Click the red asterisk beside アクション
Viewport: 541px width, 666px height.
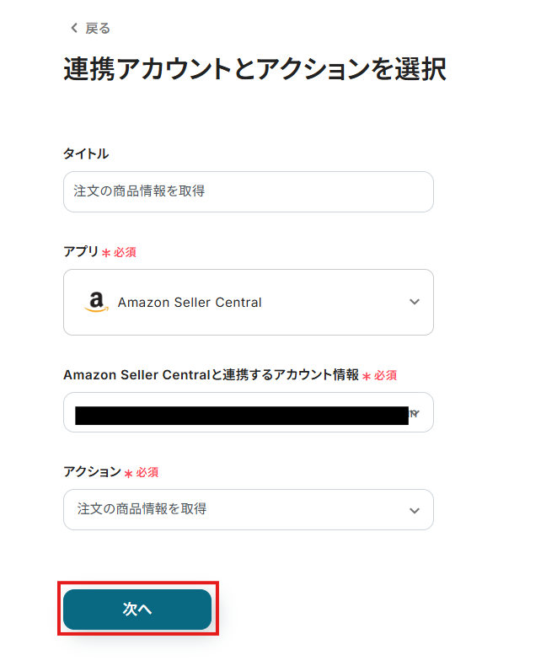pyautogui.click(x=128, y=474)
